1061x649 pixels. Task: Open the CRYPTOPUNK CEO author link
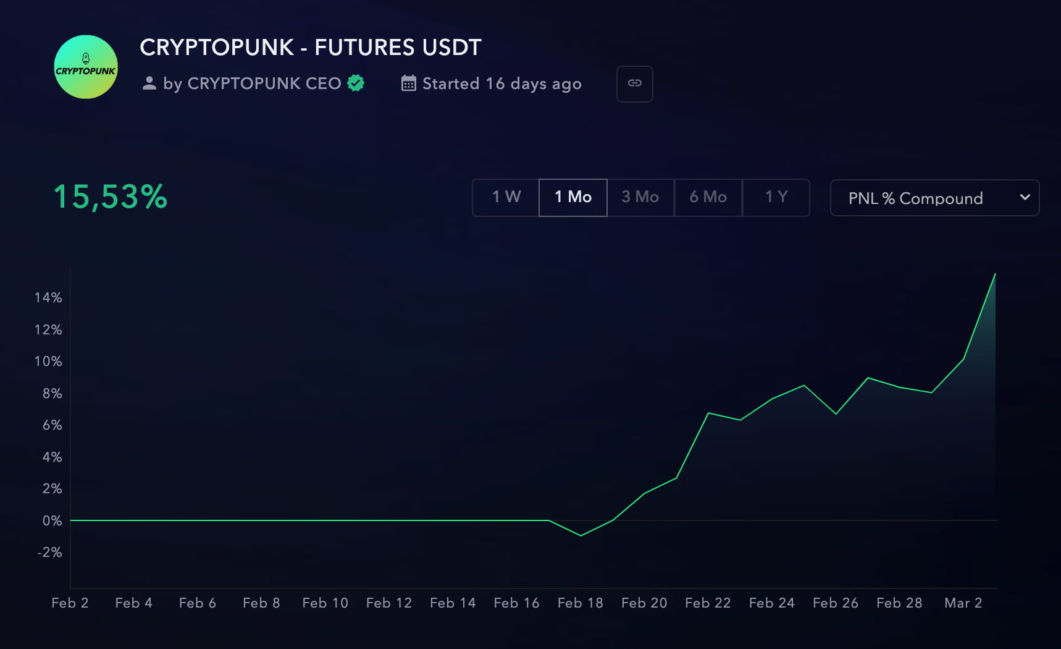[x=264, y=83]
